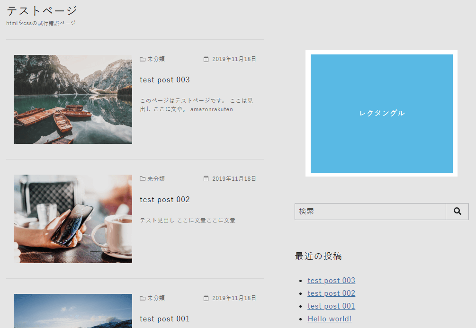
Task: Open test post 002 article title
Action: (x=165, y=199)
